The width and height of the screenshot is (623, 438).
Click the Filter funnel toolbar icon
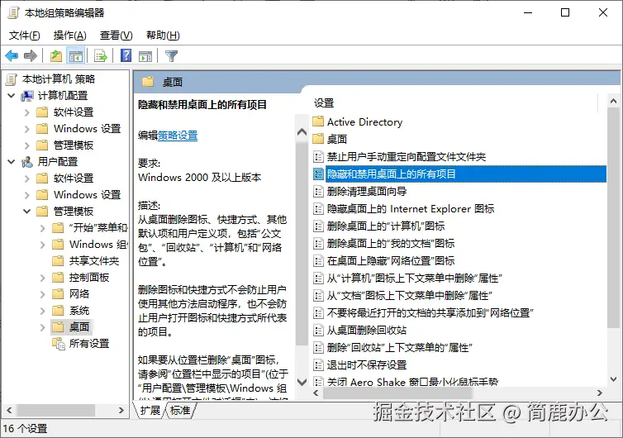coord(171,56)
